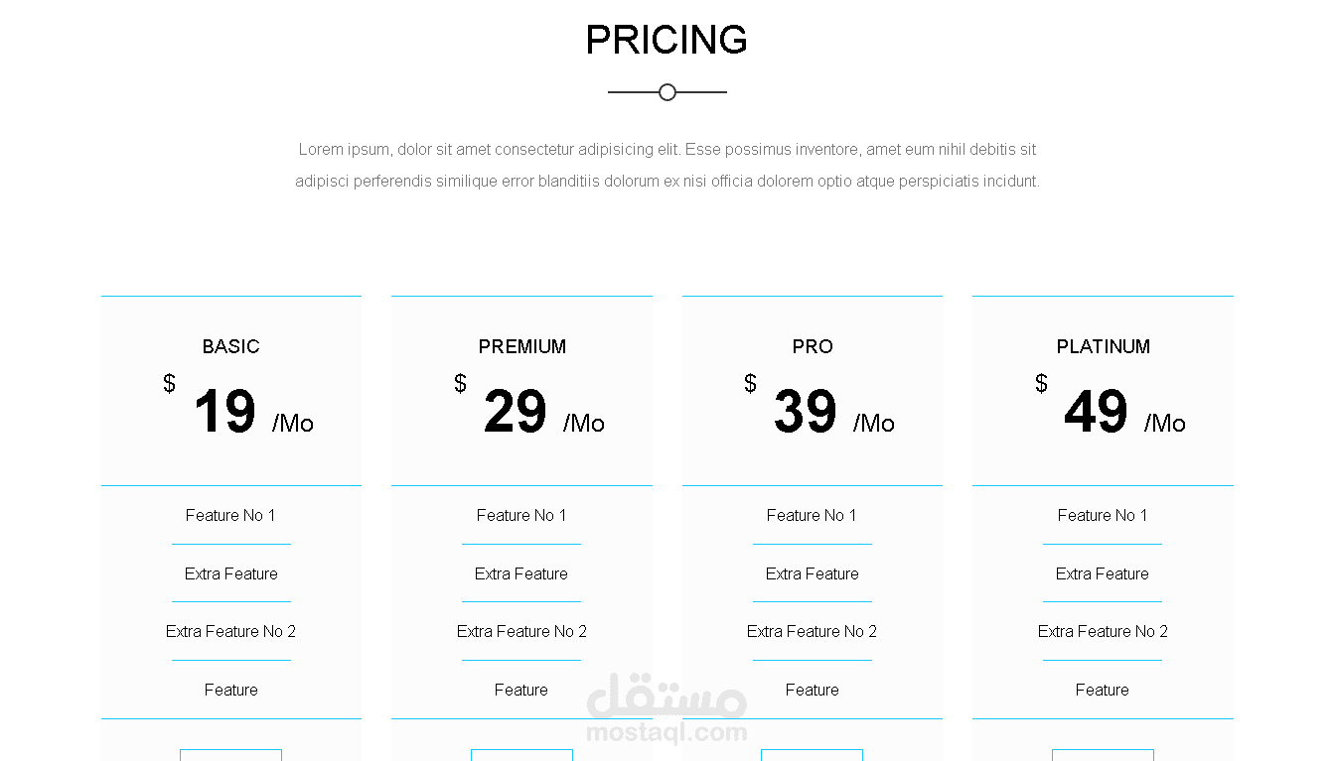Select the PRICING page heading
The image size is (1334, 761).
(x=667, y=41)
